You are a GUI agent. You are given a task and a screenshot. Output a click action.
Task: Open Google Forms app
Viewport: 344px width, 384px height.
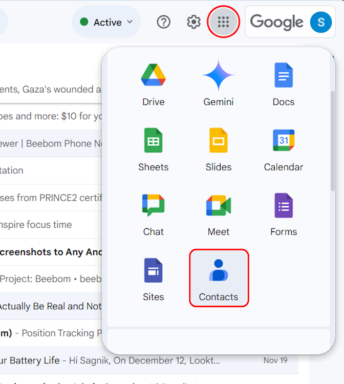pyautogui.click(x=283, y=214)
